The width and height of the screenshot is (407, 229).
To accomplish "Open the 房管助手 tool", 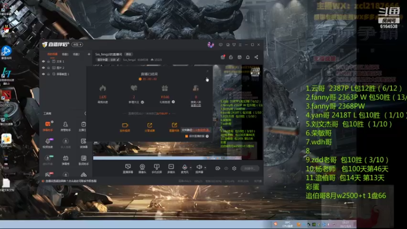I will click(x=66, y=126).
